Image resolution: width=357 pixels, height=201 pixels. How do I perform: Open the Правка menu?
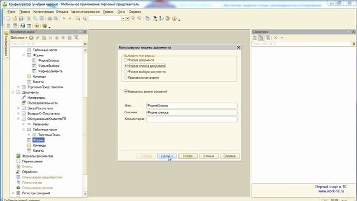click(x=25, y=12)
